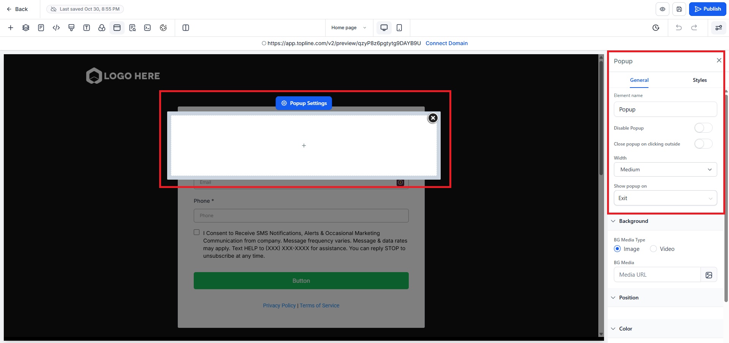The image size is (729, 343).
Task: Open version history clock icon
Action: point(656,28)
